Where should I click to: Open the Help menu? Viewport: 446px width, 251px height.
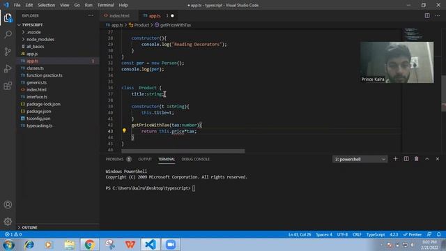pyautogui.click(x=123, y=5)
